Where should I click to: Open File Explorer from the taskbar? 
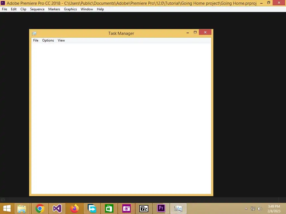click(x=22, y=208)
